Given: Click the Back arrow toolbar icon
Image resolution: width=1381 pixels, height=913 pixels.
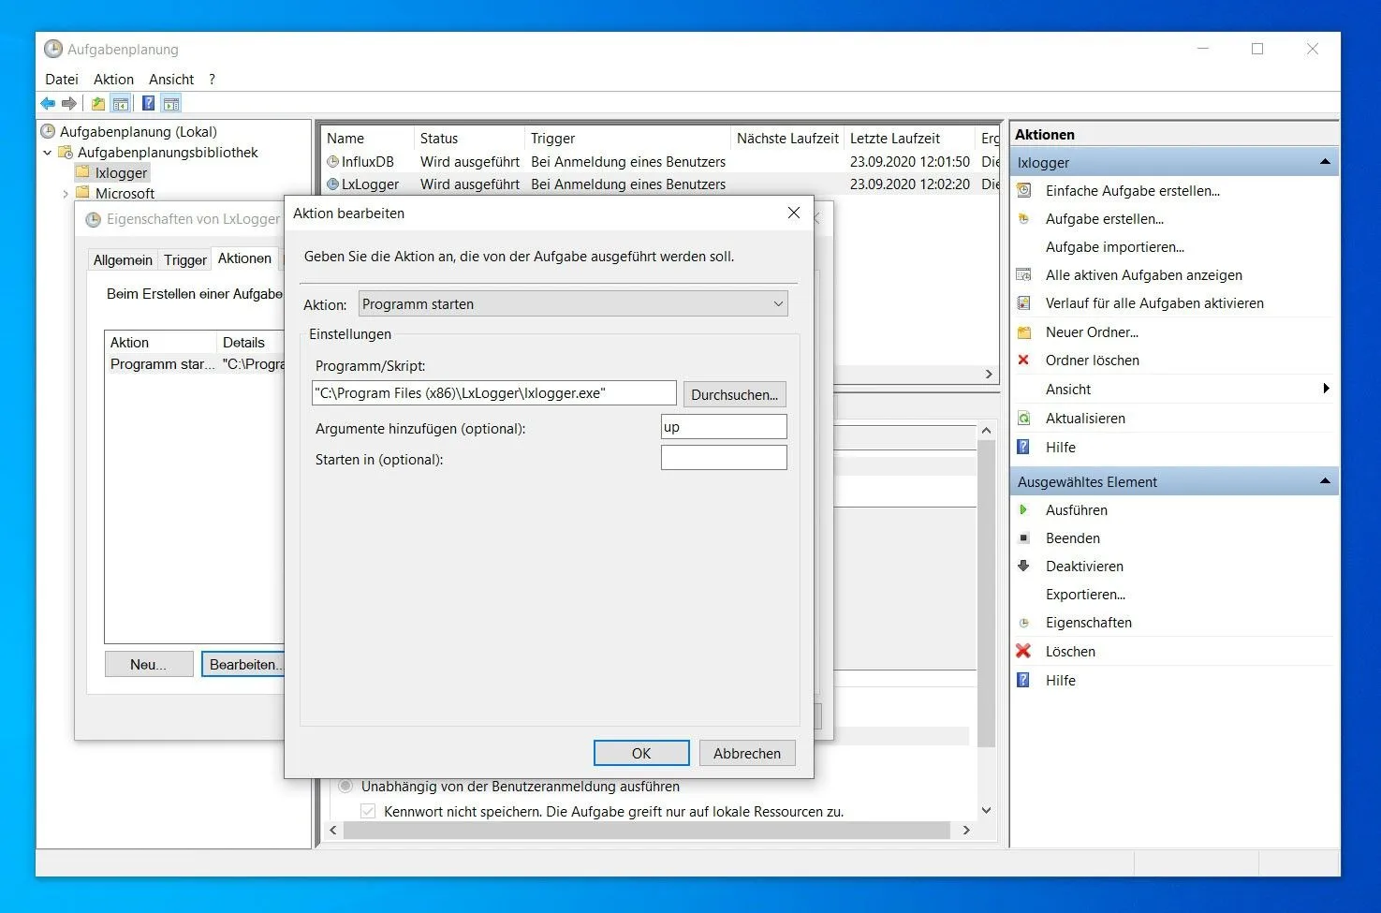Looking at the screenshot, I should (48, 103).
